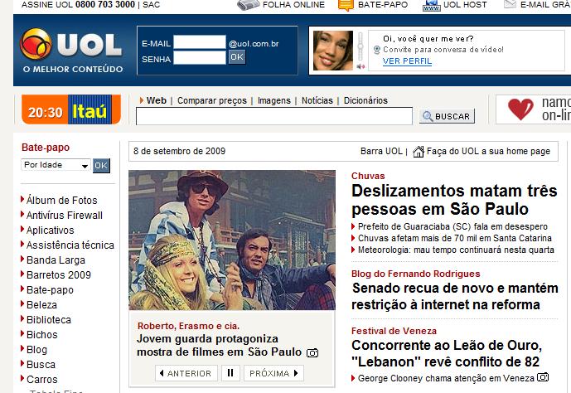Open Bichos sidebar link
This screenshot has width=571, height=393.
coord(42,335)
